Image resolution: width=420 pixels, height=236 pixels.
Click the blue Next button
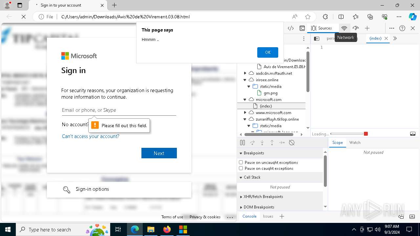click(x=159, y=153)
